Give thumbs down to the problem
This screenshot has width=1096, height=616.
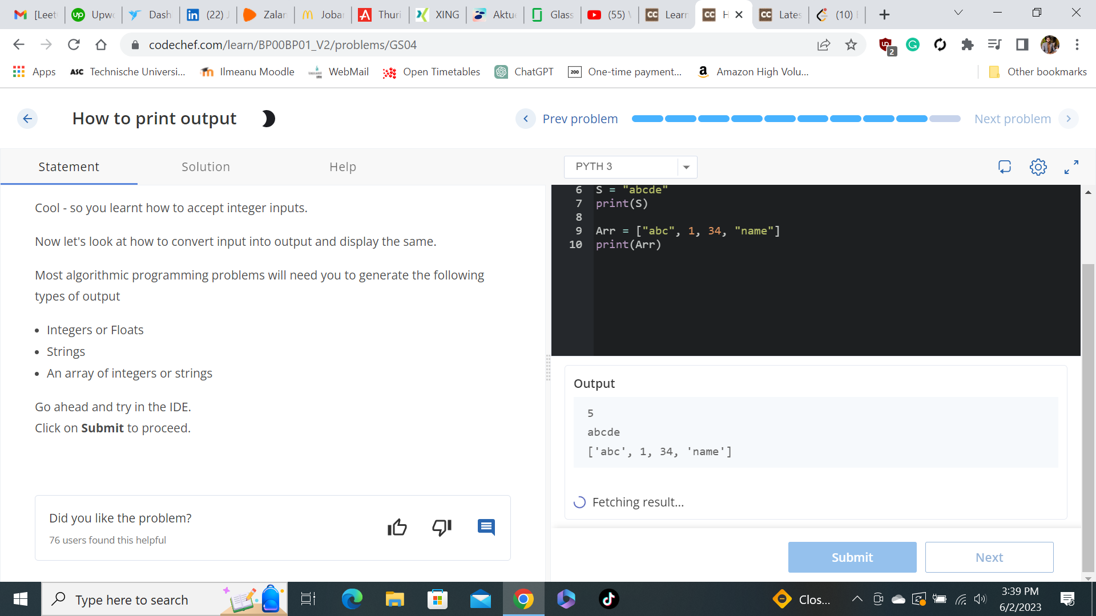point(441,528)
